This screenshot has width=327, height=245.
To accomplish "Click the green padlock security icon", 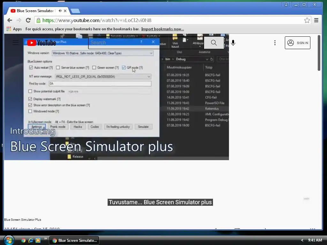I will point(38,20).
